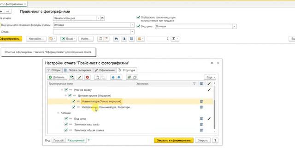Click the calendar icon next to Начало этого дня
Viewport: 295px width, 166px height.
point(102,18)
